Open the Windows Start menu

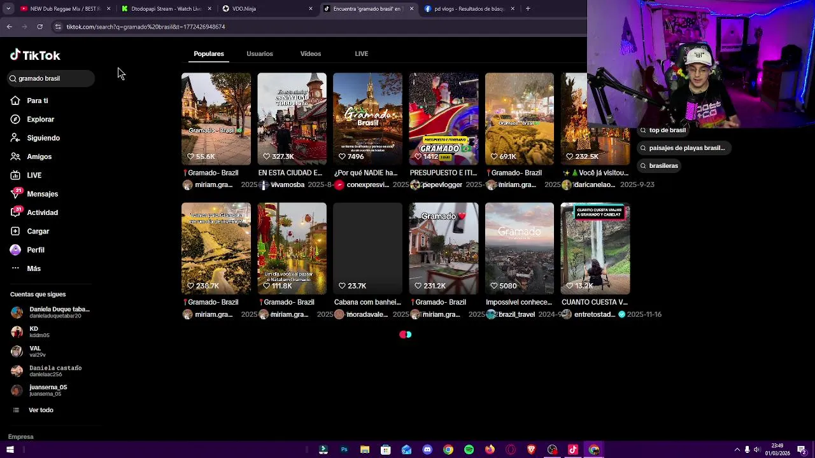click(x=10, y=450)
